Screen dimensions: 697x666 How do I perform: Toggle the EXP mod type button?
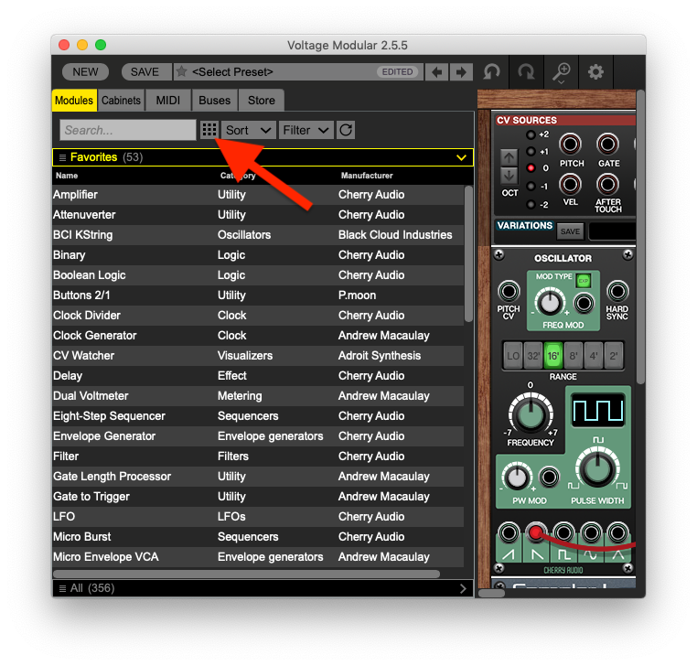pyautogui.click(x=584, y=281)
